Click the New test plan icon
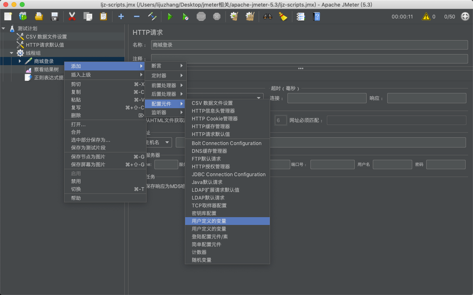Screen dimensions: 473x295 coord(8,16)
